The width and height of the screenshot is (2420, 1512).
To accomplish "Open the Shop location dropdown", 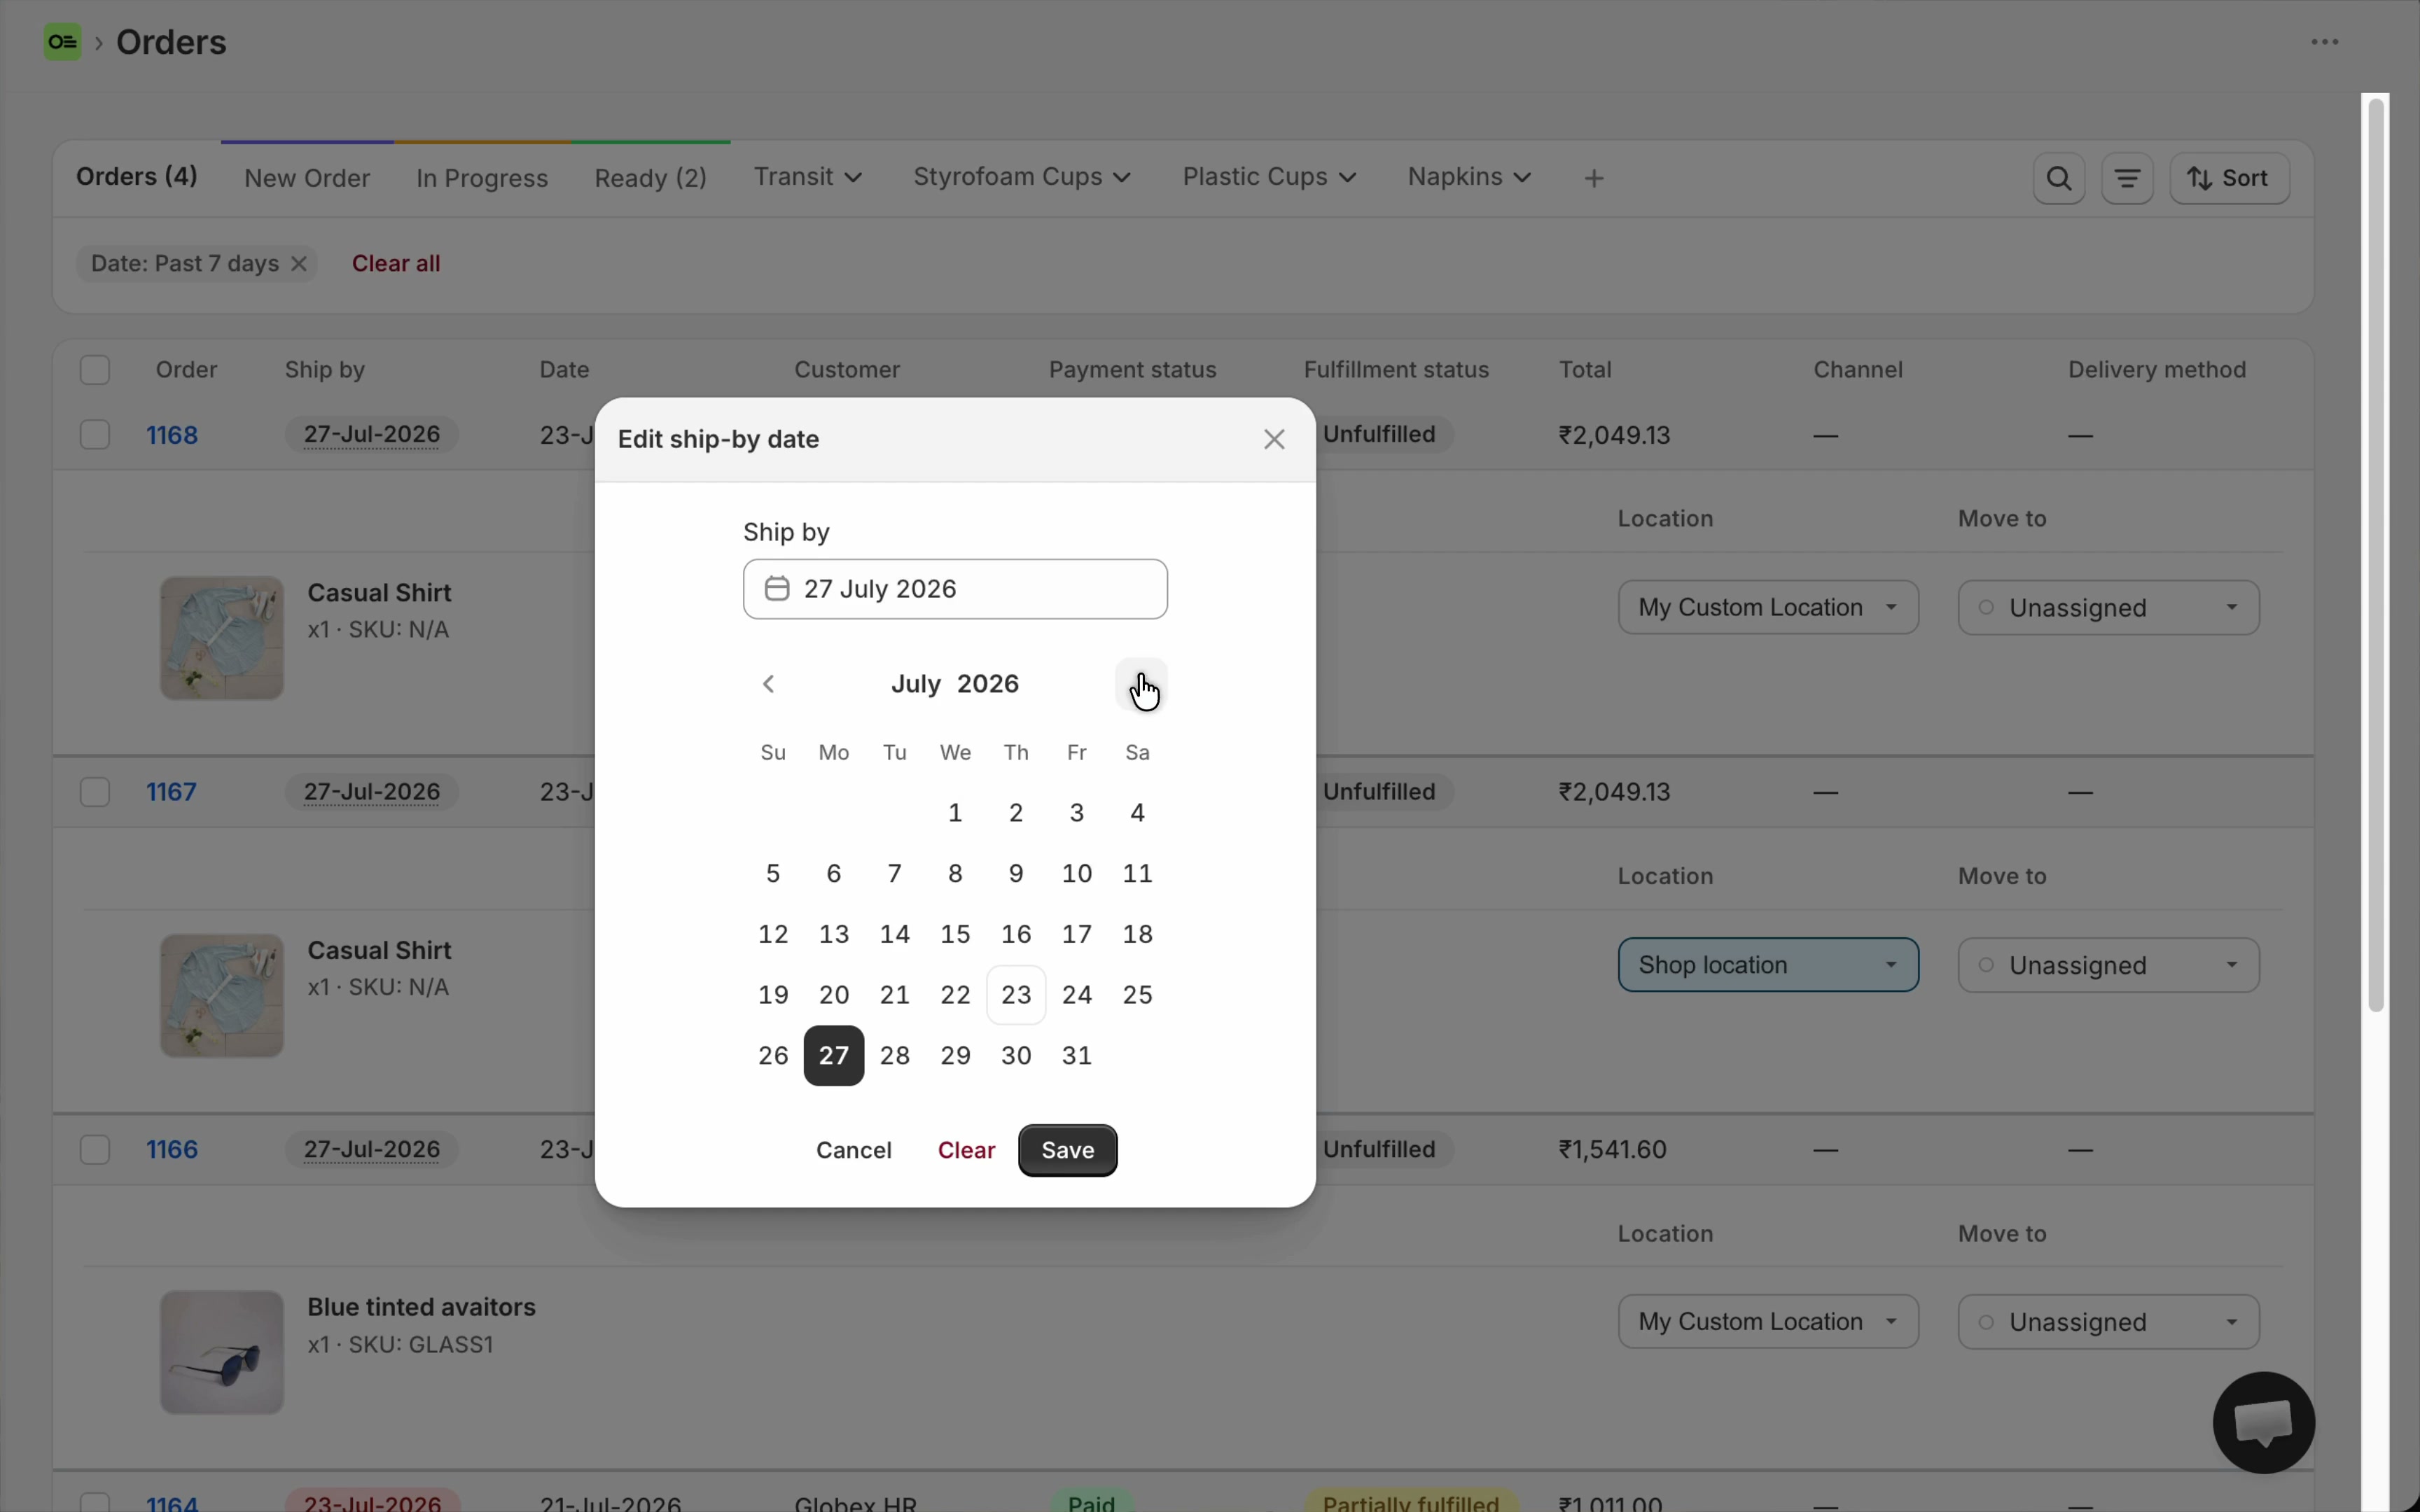I will coord(1768,966).
